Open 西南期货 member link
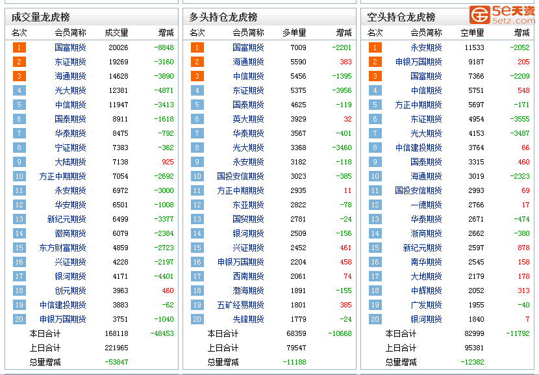Viewport: 539px width, 375px height. click(x=248, y=276)
